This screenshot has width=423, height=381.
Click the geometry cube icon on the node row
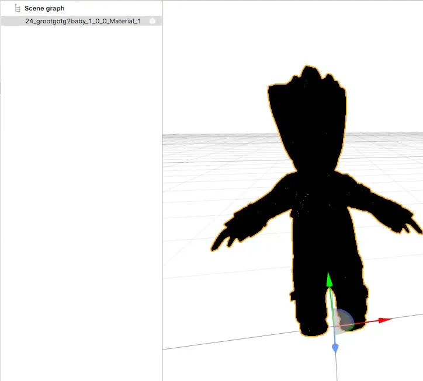click(x=152, y=21)
